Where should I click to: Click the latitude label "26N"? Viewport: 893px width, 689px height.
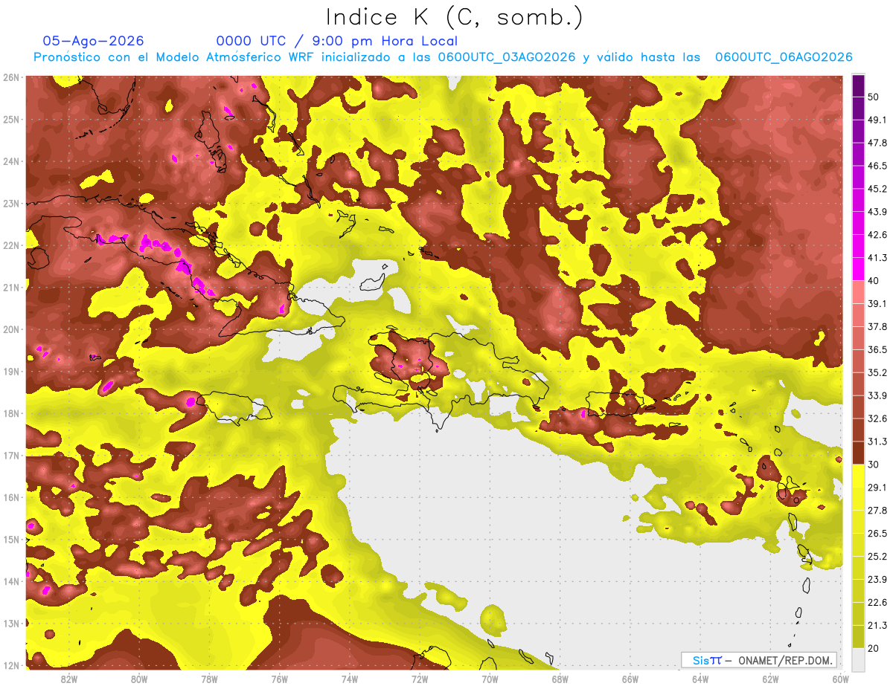pyautogui.click(x=11, y=77)
